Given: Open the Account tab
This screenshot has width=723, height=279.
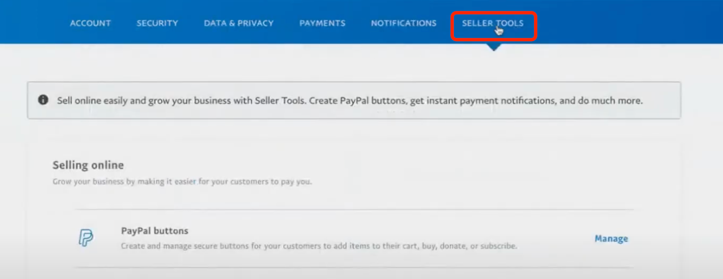Looking at the screenshot, I should click(90, 23).
